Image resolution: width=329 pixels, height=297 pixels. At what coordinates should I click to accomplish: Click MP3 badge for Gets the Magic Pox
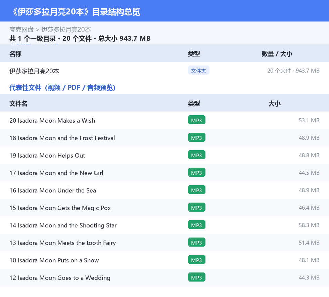point(197,207)
